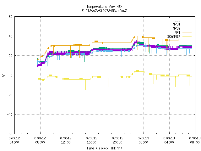Click the ELS legend label
This screenshot has height=151, width=201.
coord(177,20)
